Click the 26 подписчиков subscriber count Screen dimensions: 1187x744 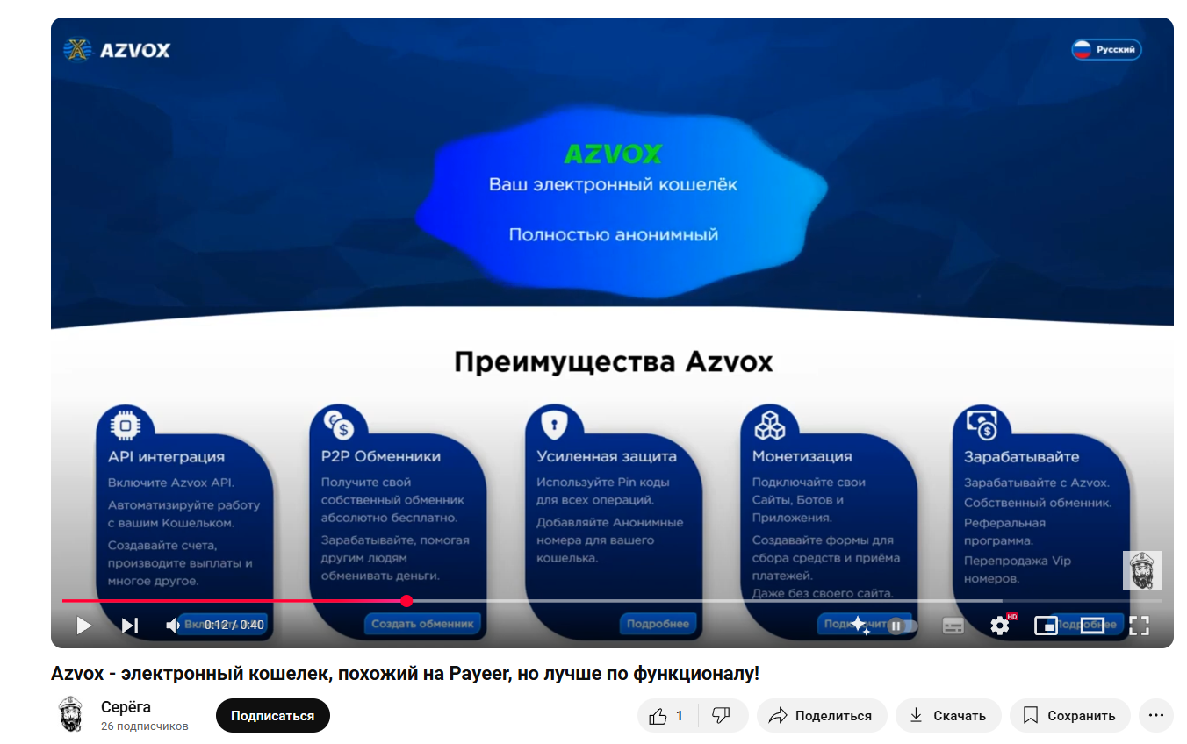pyautogui.click(x=145, y=726)
